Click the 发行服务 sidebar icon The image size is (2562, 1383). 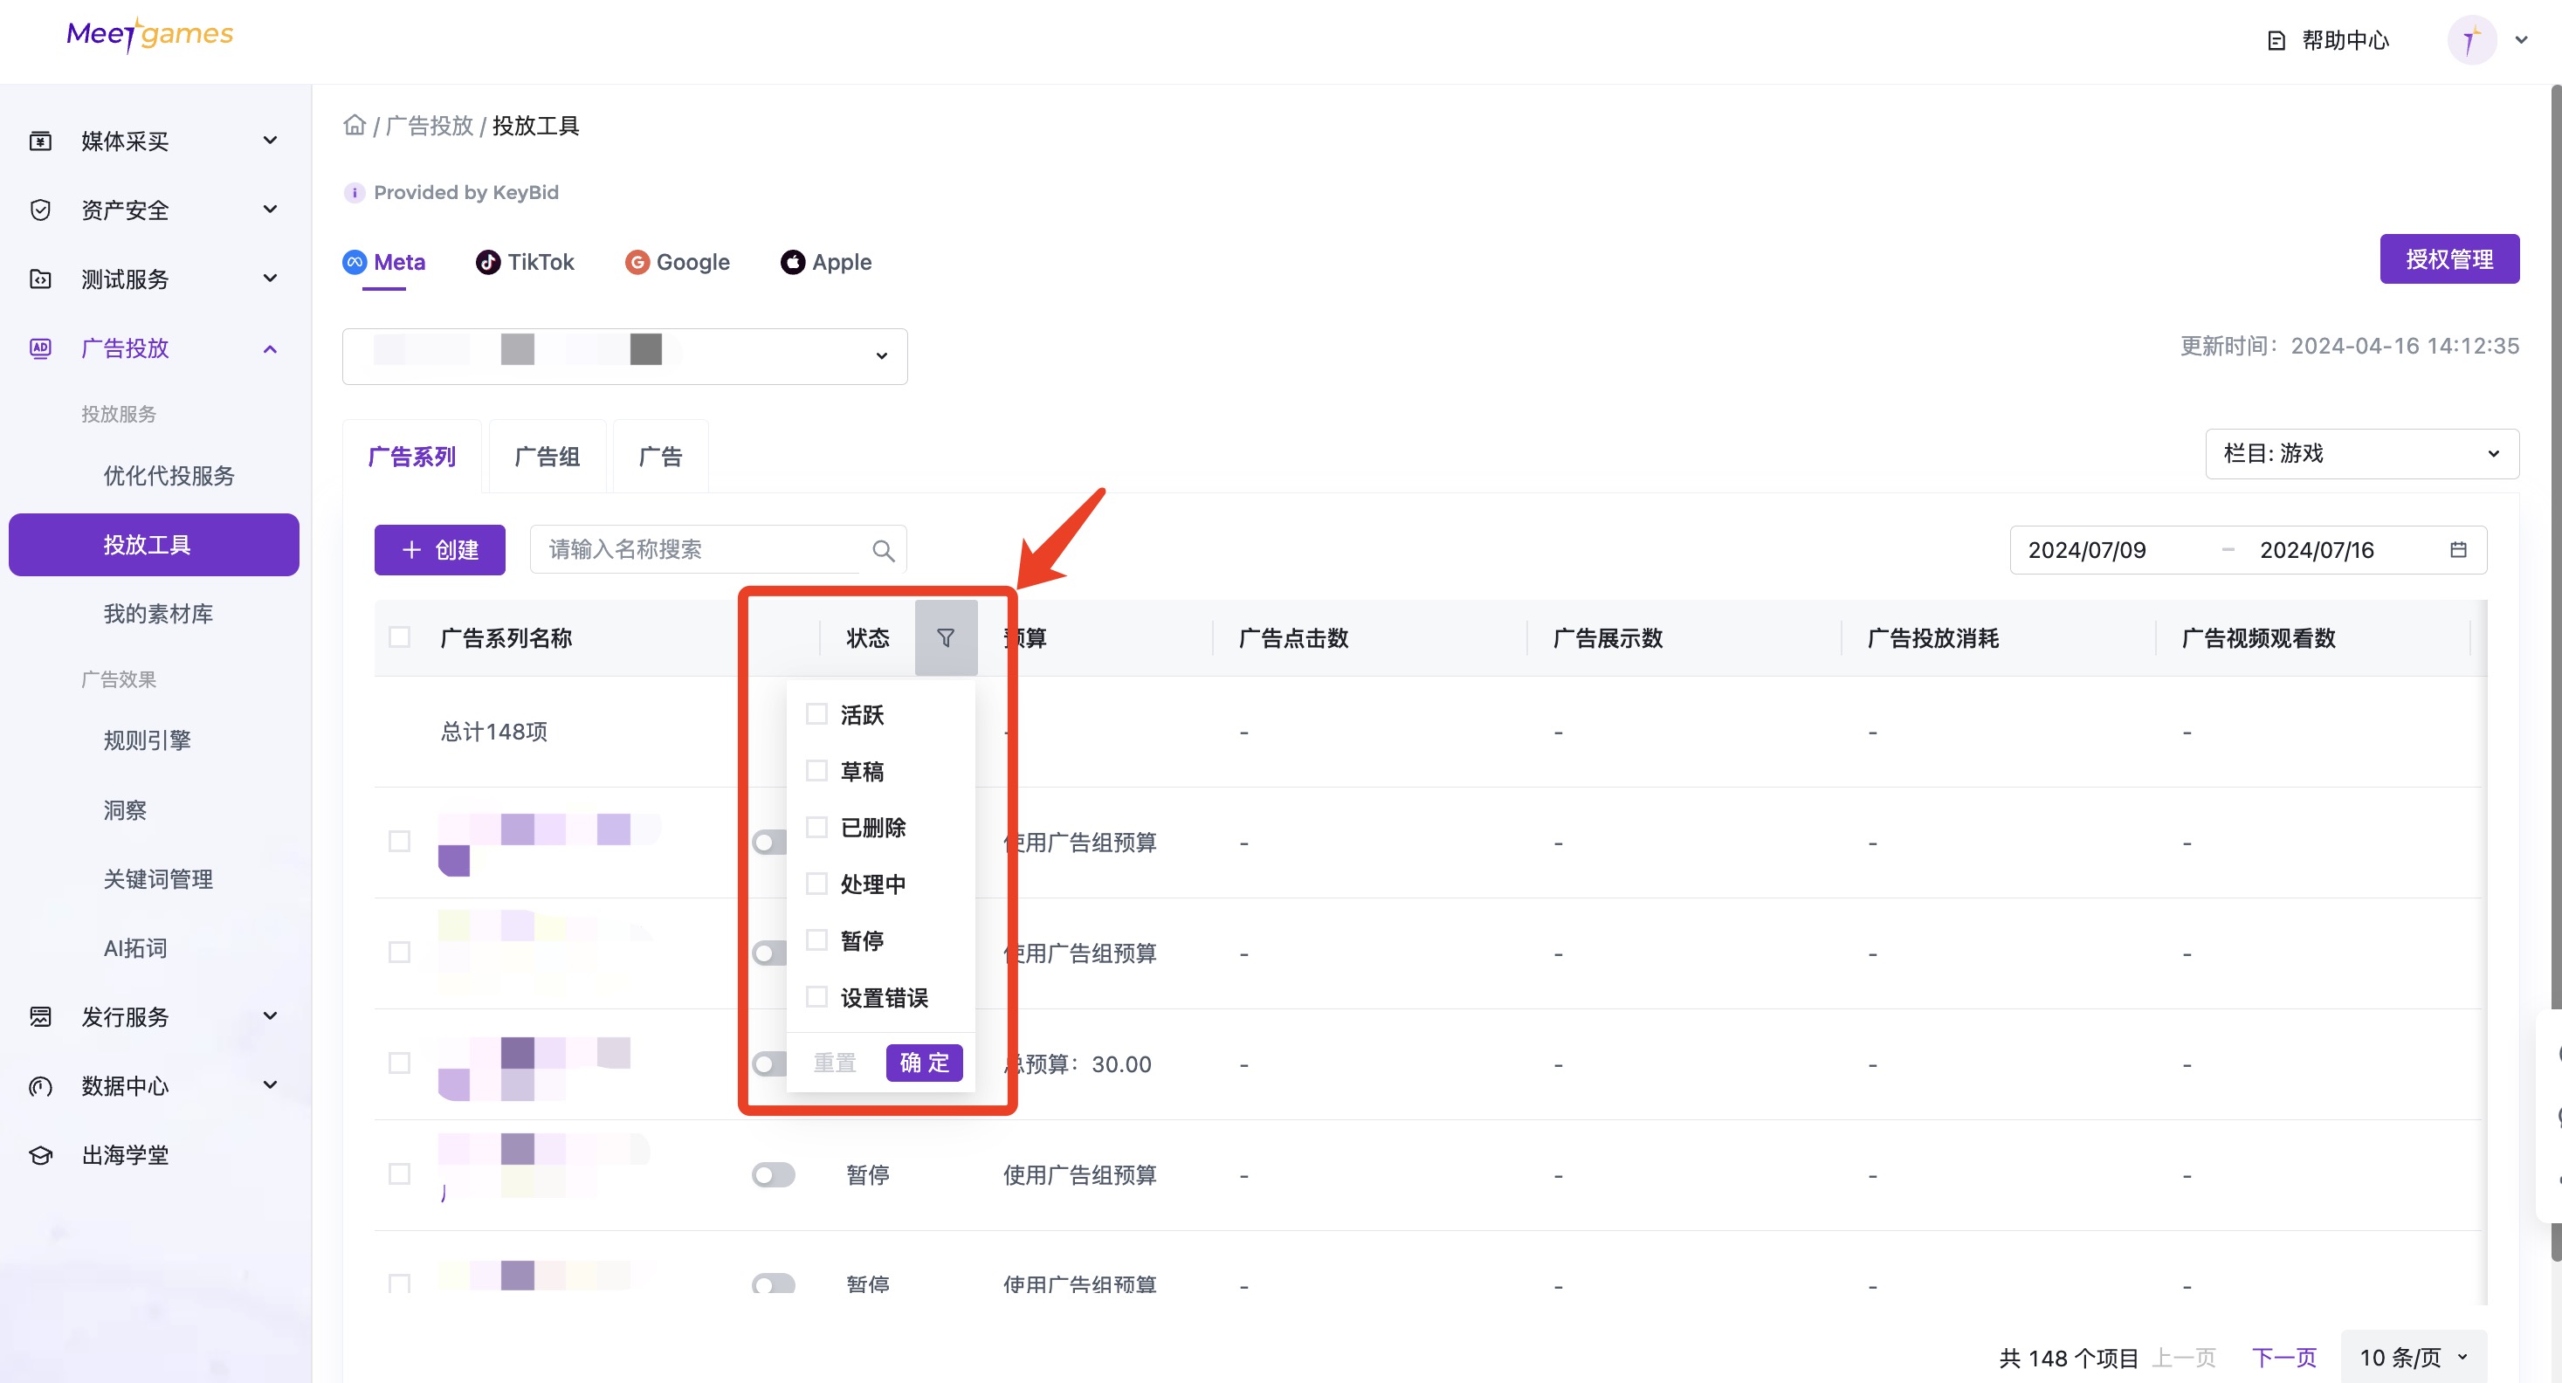41,1017
